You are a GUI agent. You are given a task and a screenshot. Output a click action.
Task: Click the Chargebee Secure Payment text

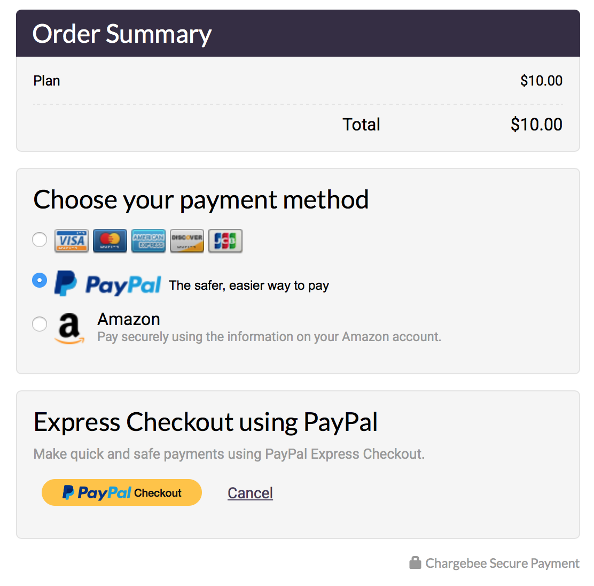pos(502,564)
